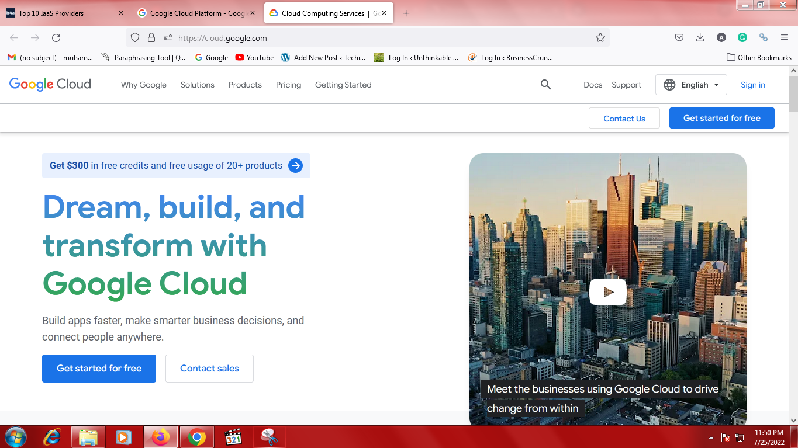Screen dimensions: 798x448
Task: Click the green Grammarly extension icon
Action: click(x=742, y=37)
